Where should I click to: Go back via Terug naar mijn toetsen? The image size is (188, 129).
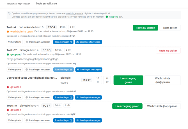[x=17, y=4]
